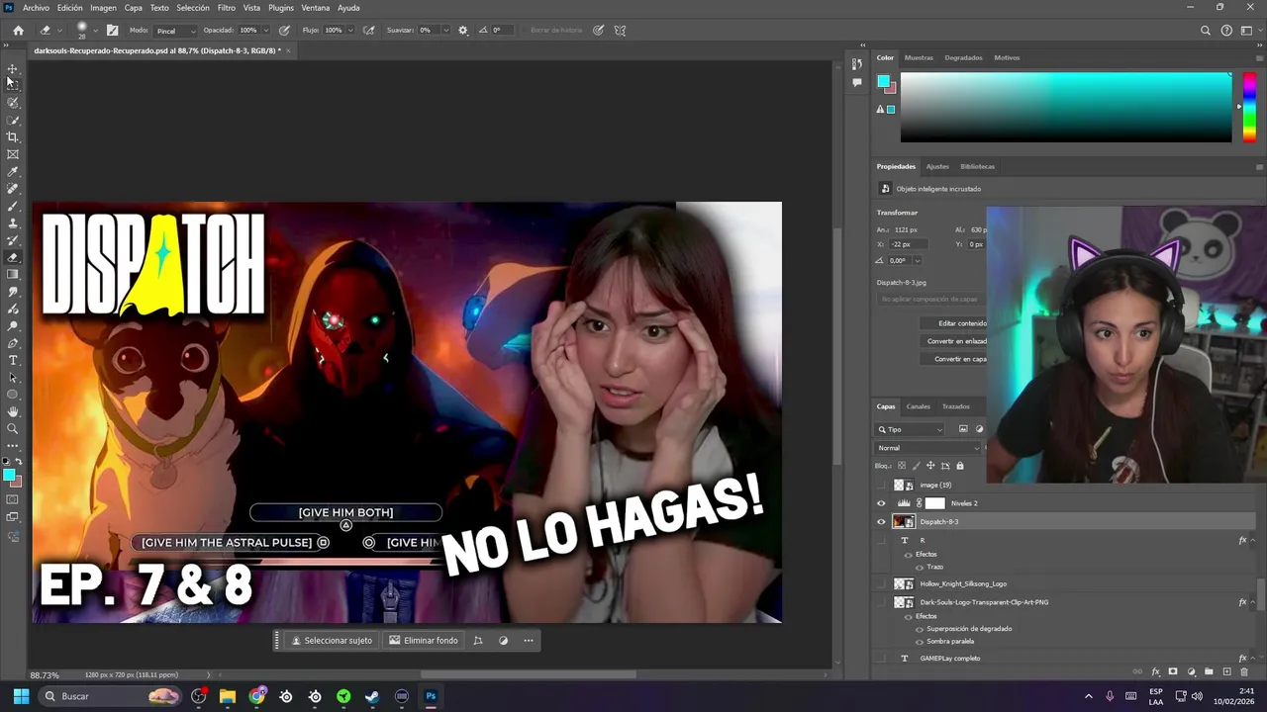Image resolution: width=1267 pixels, height=712 pixels.
Task: Delete layer with trash icon
Action: point(1244,671)
